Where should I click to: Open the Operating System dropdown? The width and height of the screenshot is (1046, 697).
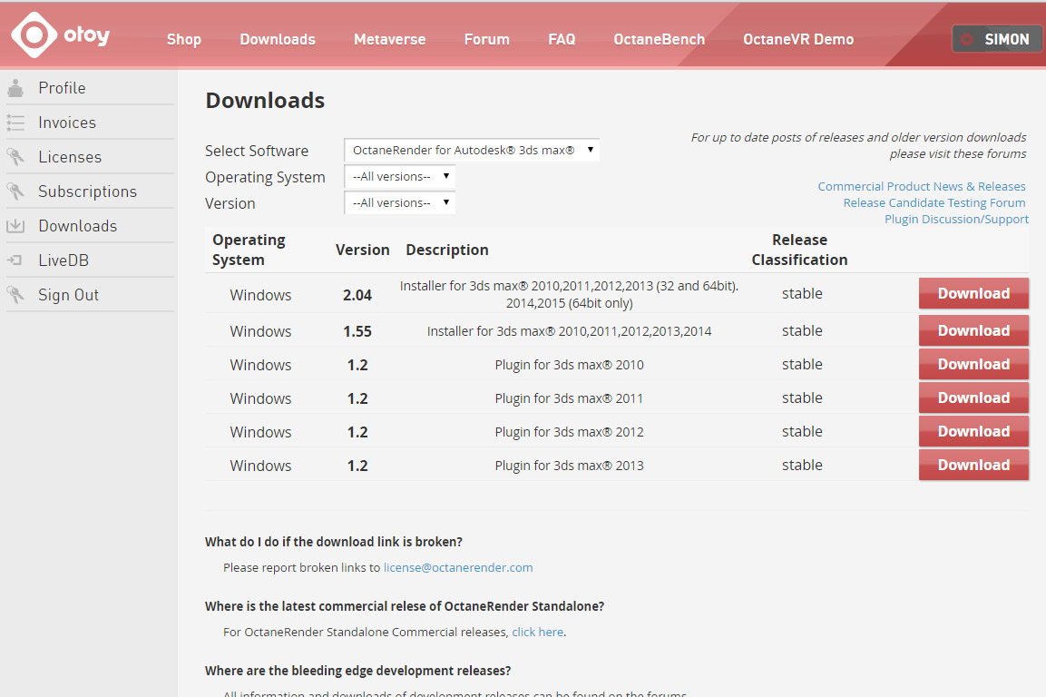click(x=399, y=177)
